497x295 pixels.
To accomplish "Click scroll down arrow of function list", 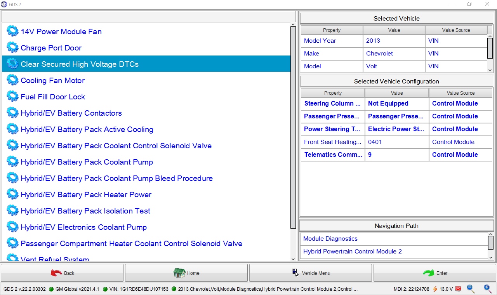I will (293, 259).
